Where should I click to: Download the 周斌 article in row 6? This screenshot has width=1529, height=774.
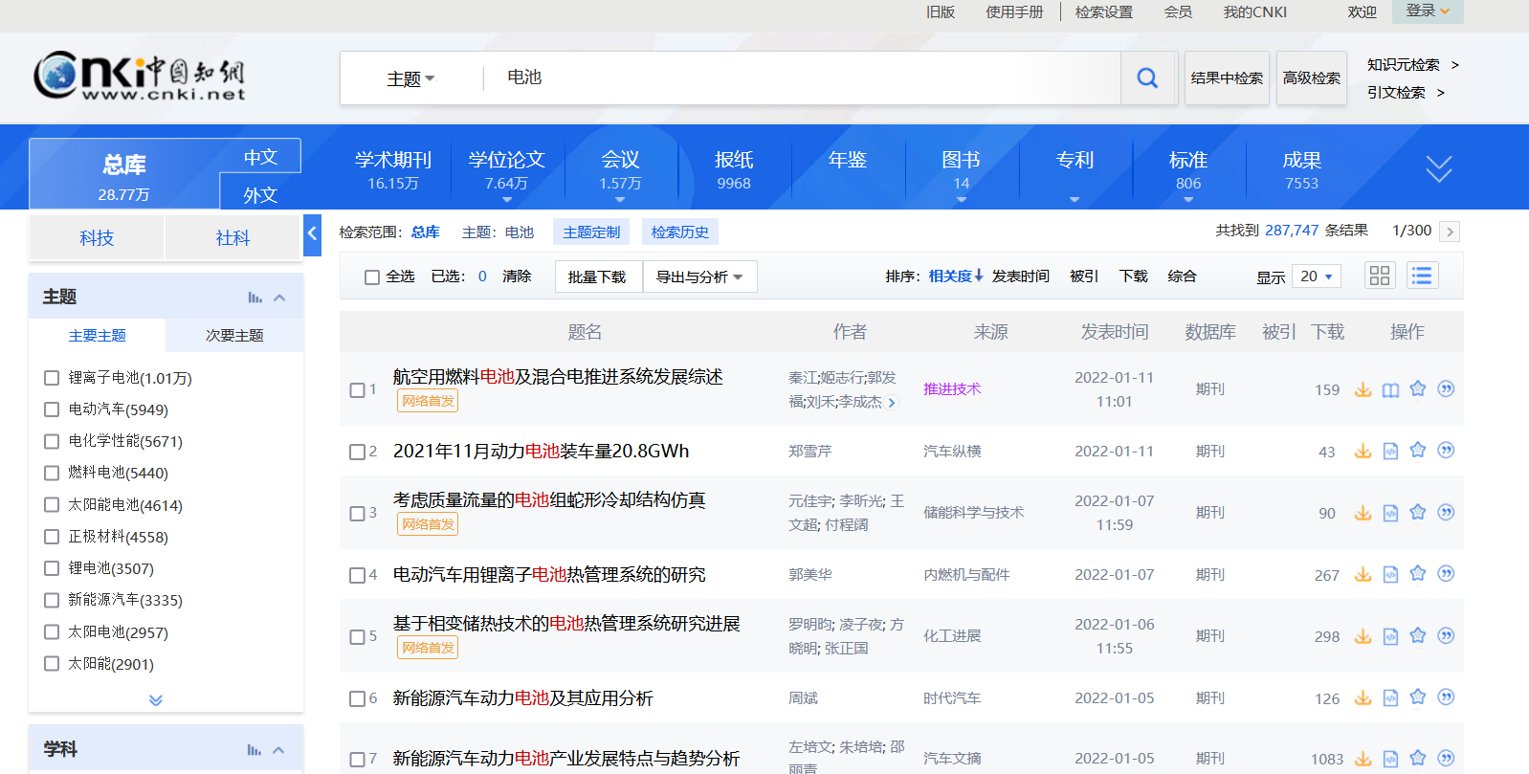click(x=1363, y=697)
